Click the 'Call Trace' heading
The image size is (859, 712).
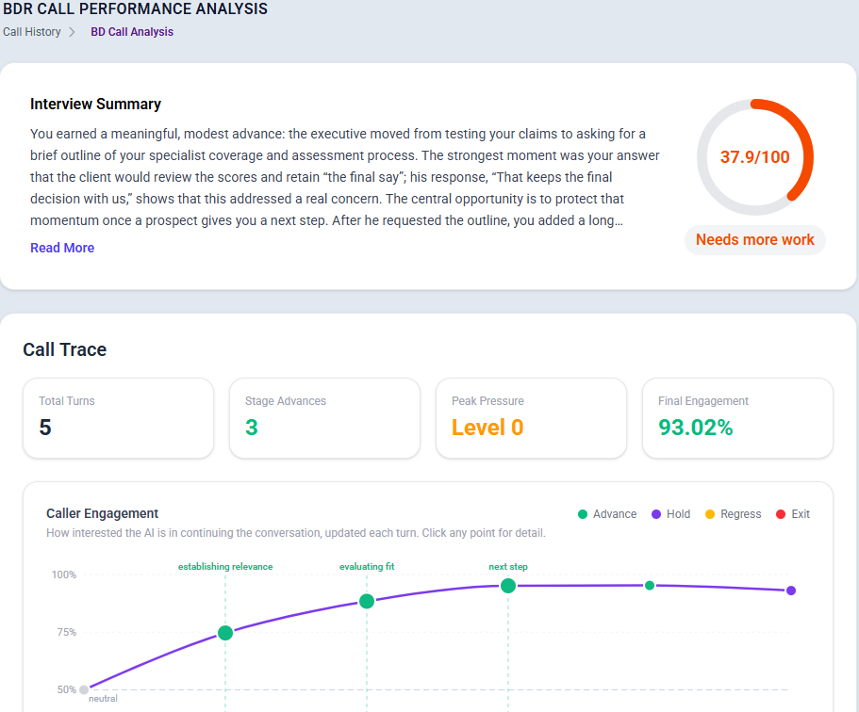click(x=65, y=349)
